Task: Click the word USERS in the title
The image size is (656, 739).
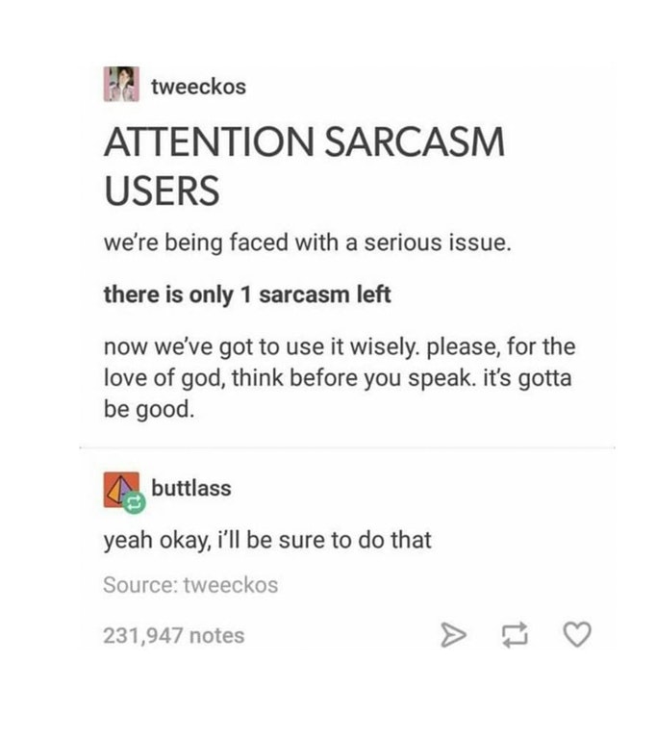Action: 162,191
